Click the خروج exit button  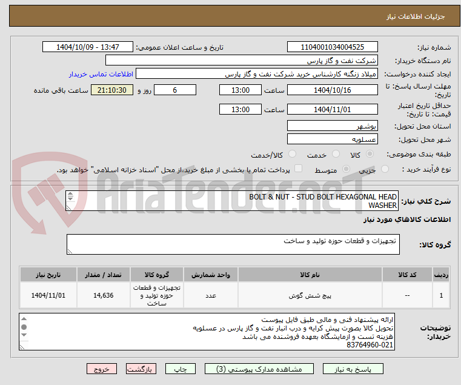pos(101,369)
